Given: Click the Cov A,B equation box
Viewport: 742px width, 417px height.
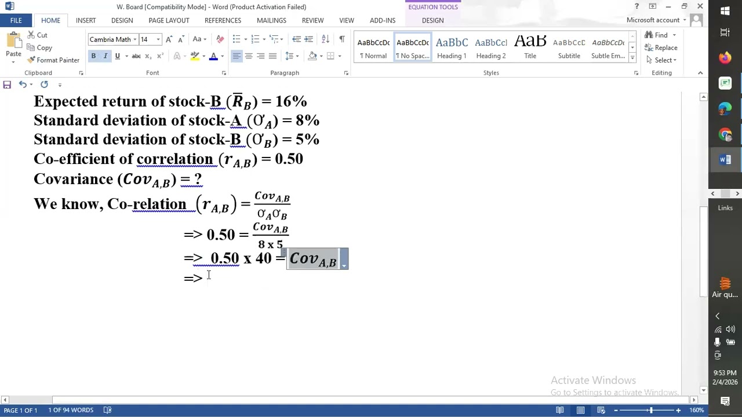Looking at the screenshot, I should (313, 259).
